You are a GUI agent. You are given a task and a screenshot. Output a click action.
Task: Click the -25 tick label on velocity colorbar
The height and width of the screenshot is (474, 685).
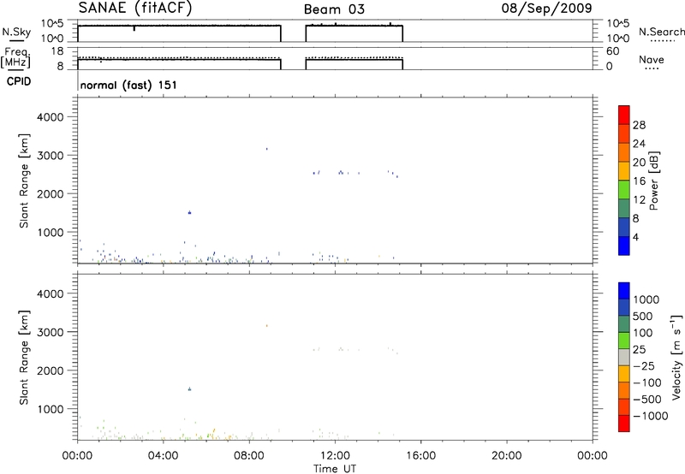tap(643, 365)
